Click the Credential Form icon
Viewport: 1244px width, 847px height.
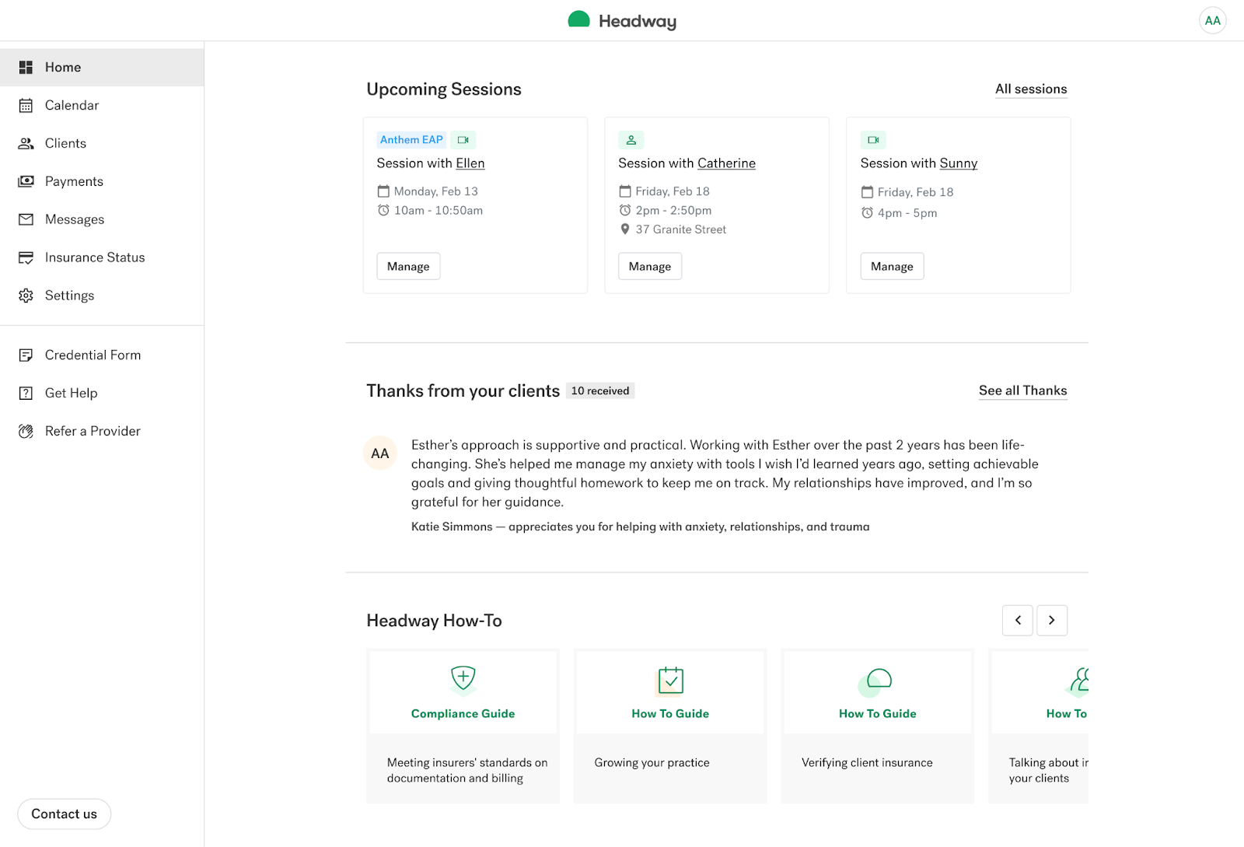[26, 355]
